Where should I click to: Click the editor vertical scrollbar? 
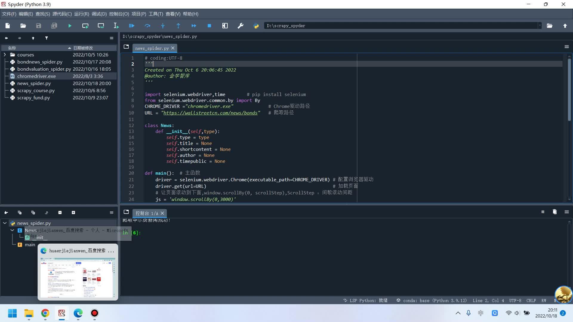[569, 89]
